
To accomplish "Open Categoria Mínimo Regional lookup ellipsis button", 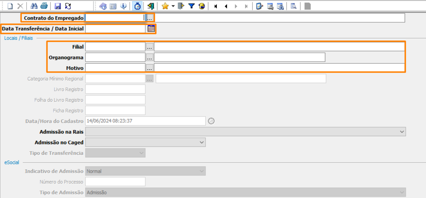I will point(150,79).
